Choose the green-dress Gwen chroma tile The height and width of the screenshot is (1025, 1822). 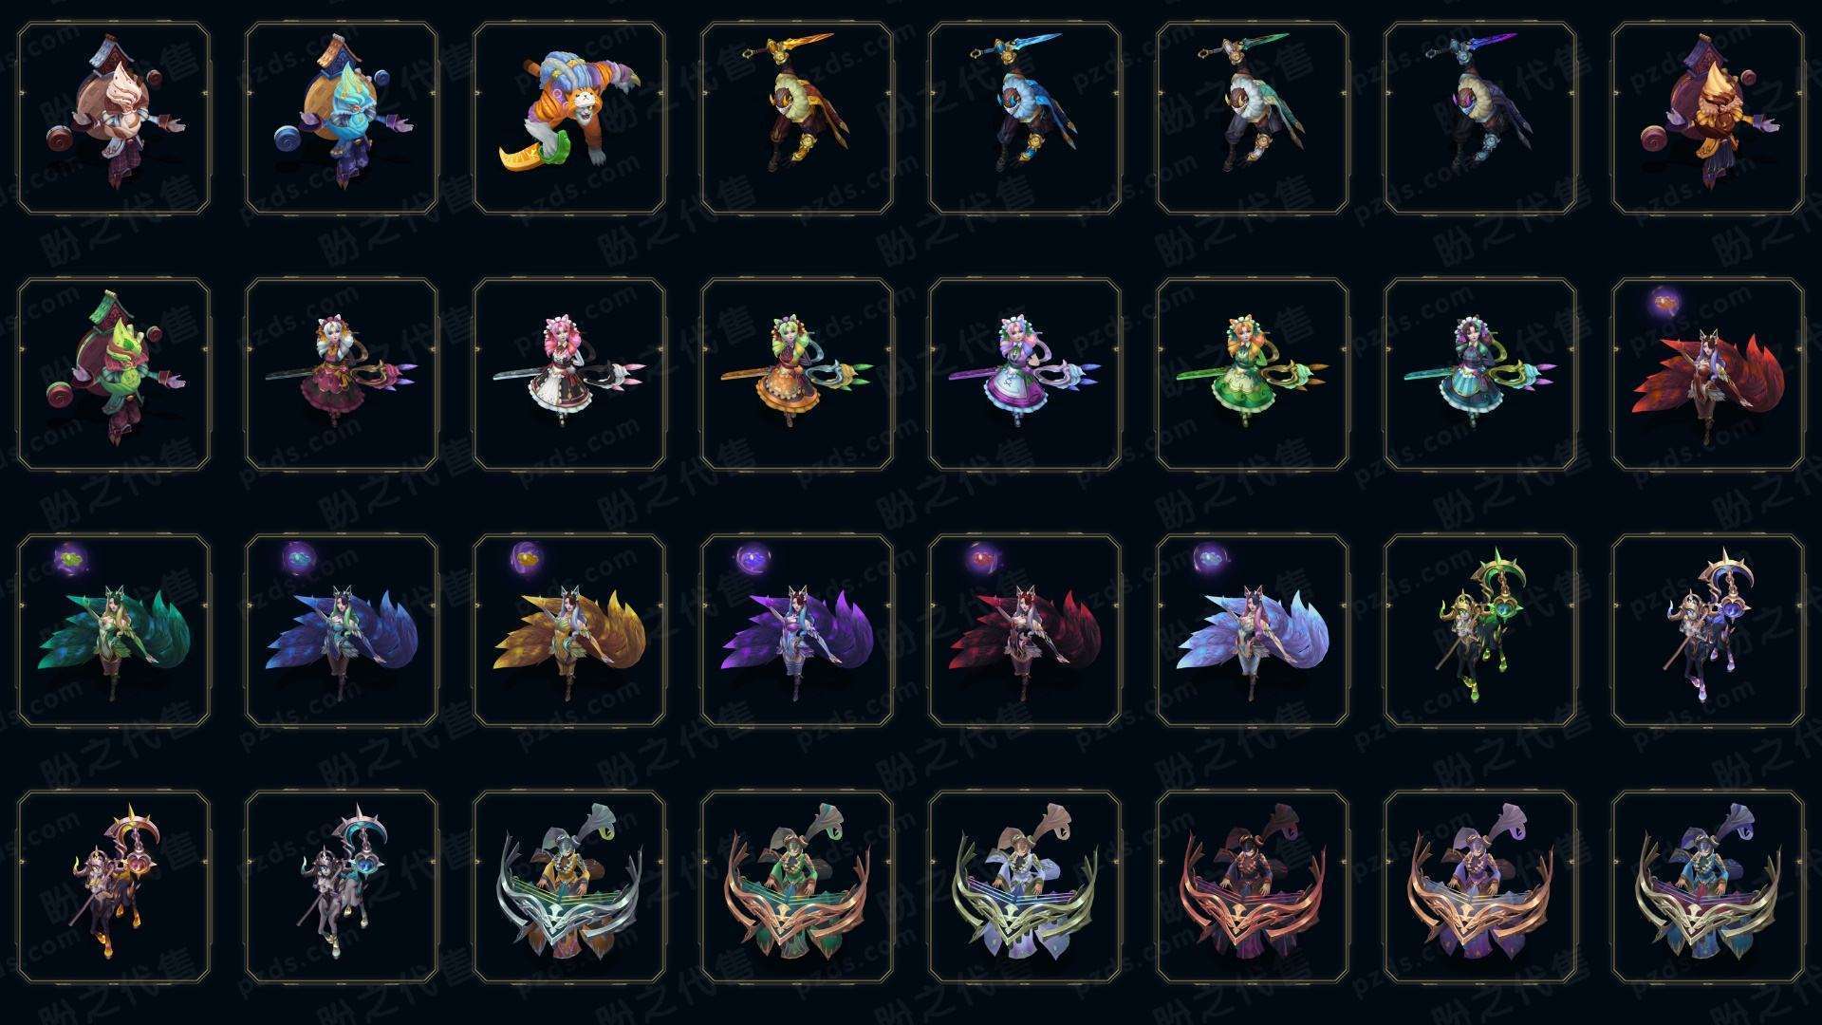[x=1253, y=374]
